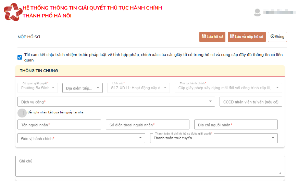Uncheck the legal commitment checkbox
This screenshot has height=181, width=298.
coord(20,57)
